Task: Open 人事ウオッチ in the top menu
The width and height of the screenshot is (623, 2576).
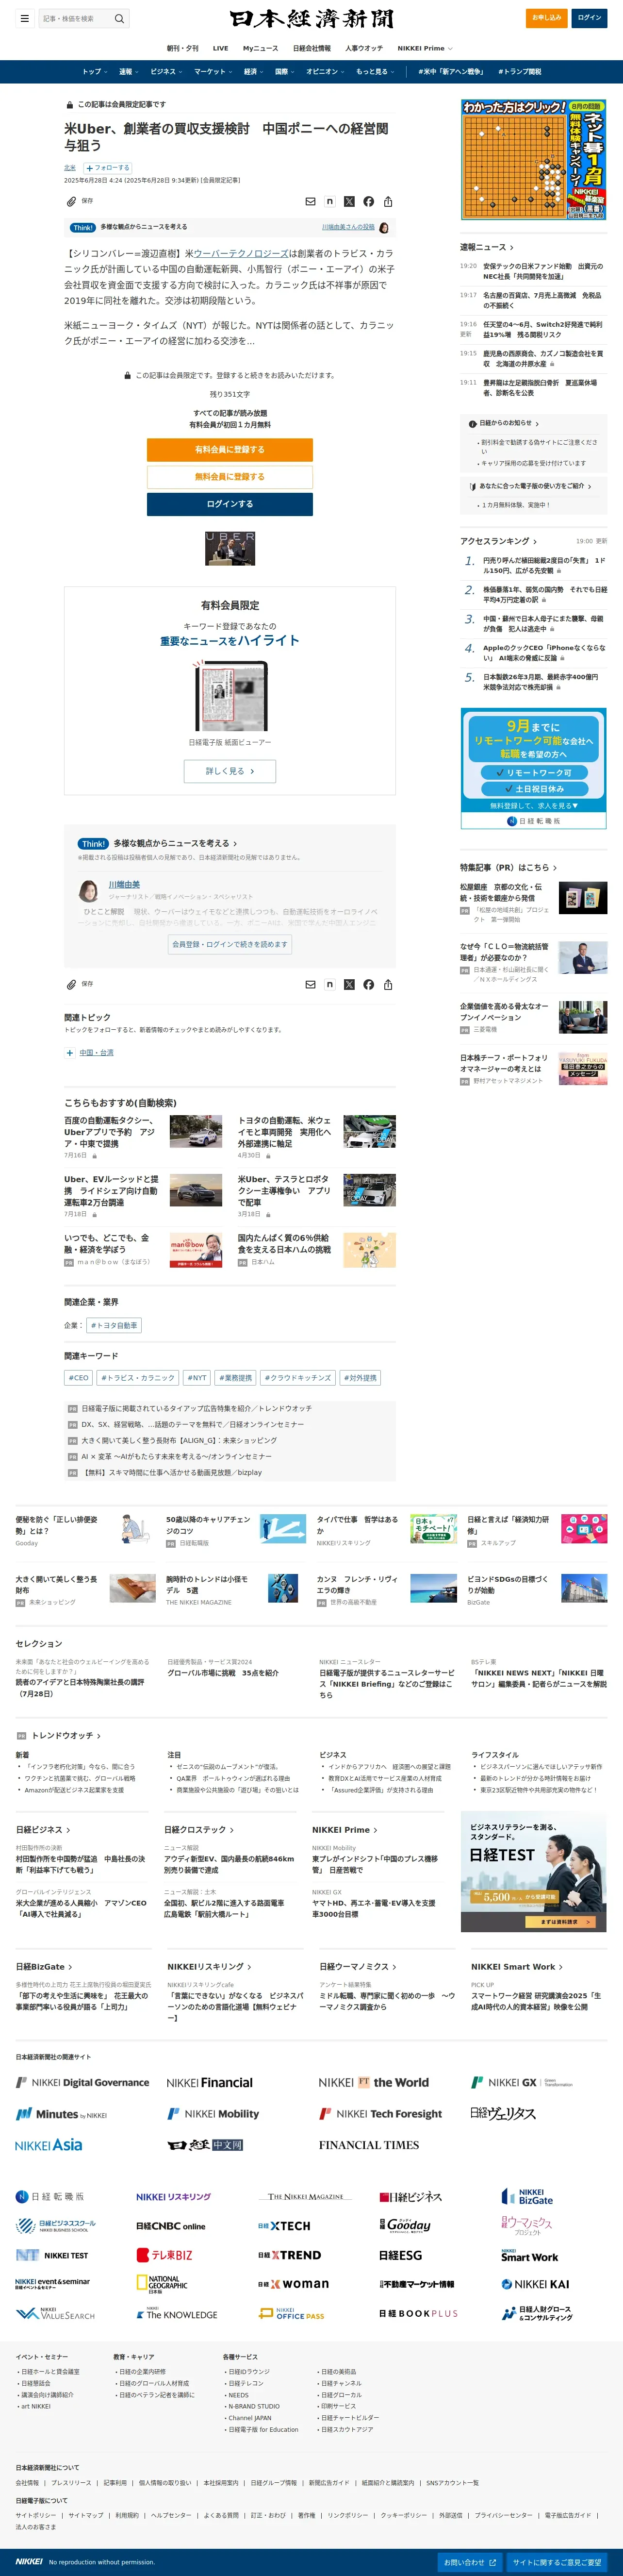Action: (364, 48)
